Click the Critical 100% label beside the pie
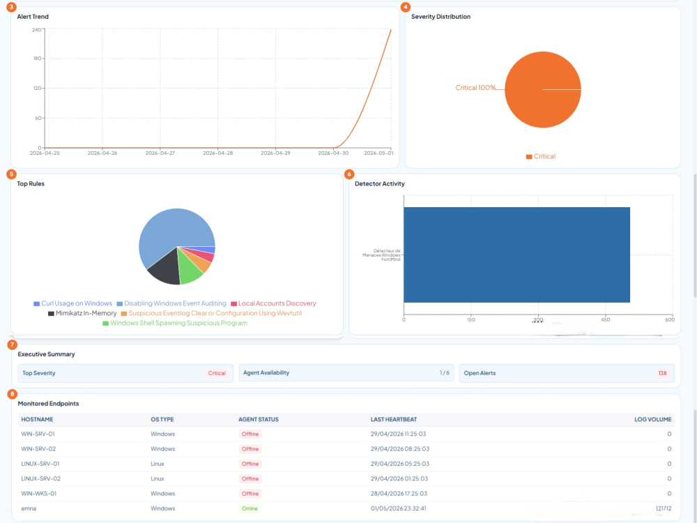This screenshot has width=697, height=523. [475, 88]
